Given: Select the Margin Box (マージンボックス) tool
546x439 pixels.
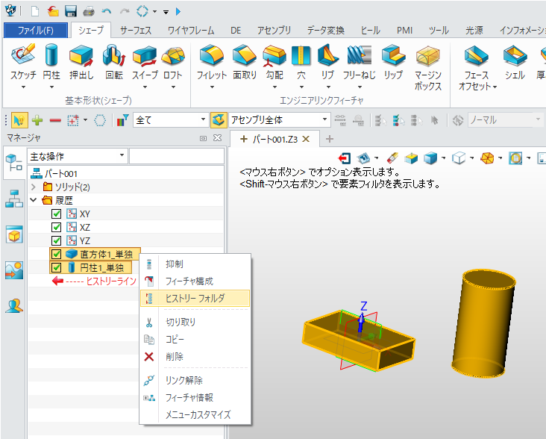Looking at the screenshot, I should pyautogui.click(x=428, y=67).
